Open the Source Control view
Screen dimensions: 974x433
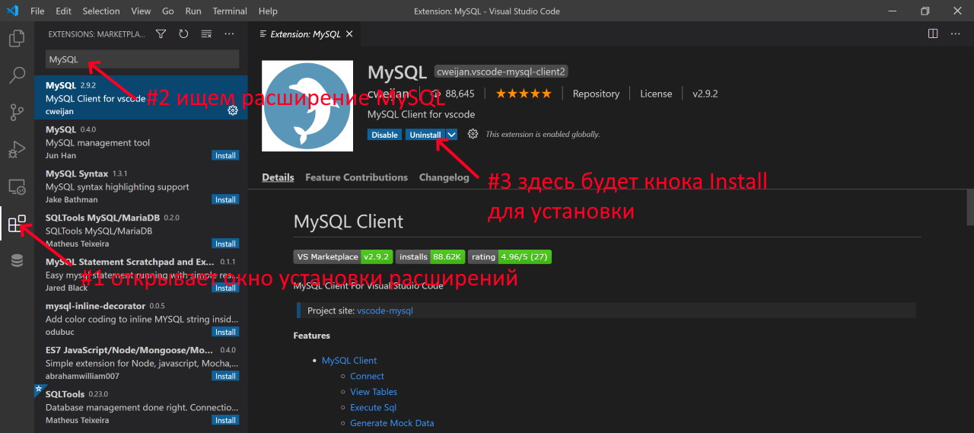click(17, 113)
